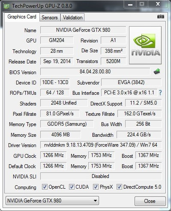Click the GPU Clock field 1266 MHz

tap(53, 155)
